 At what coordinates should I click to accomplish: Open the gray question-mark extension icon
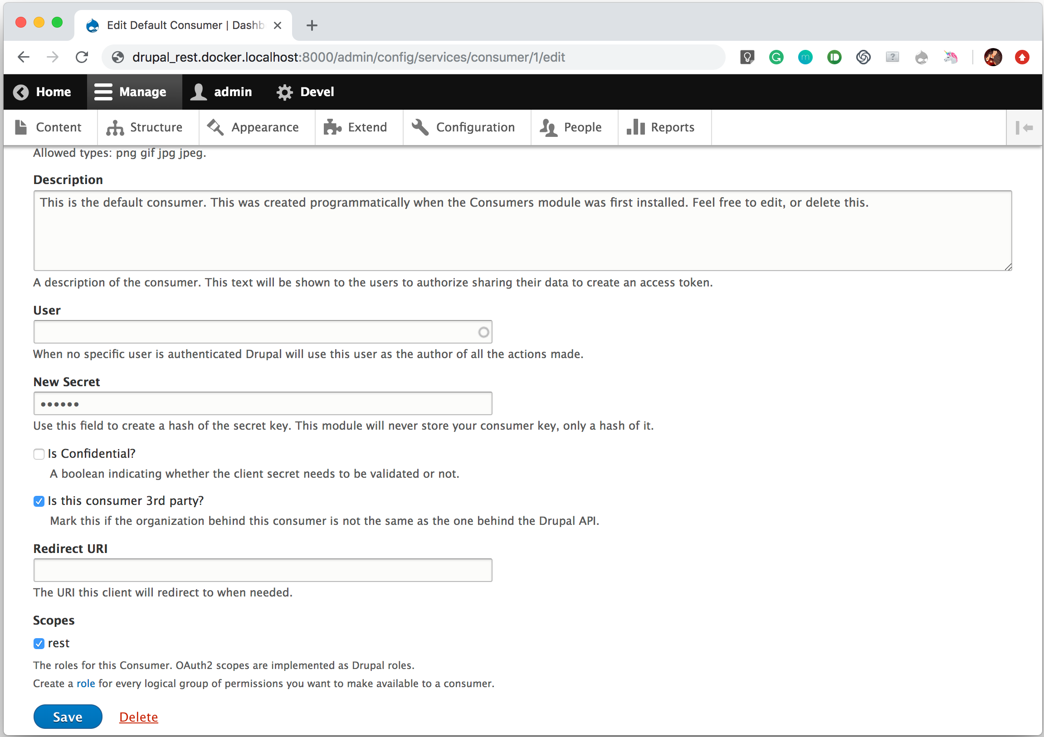click(x=893, y=57)
